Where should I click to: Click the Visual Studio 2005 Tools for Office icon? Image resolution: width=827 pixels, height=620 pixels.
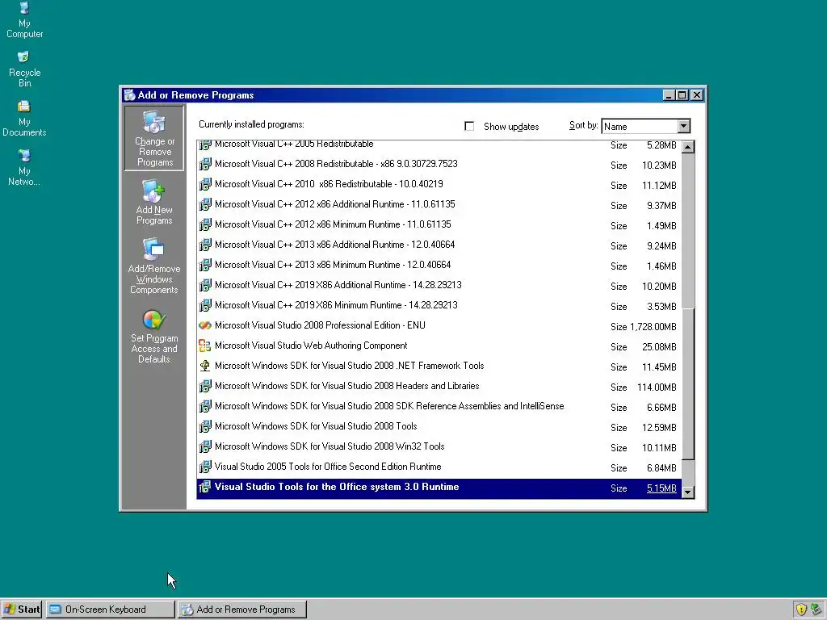[x=205, y=467]
